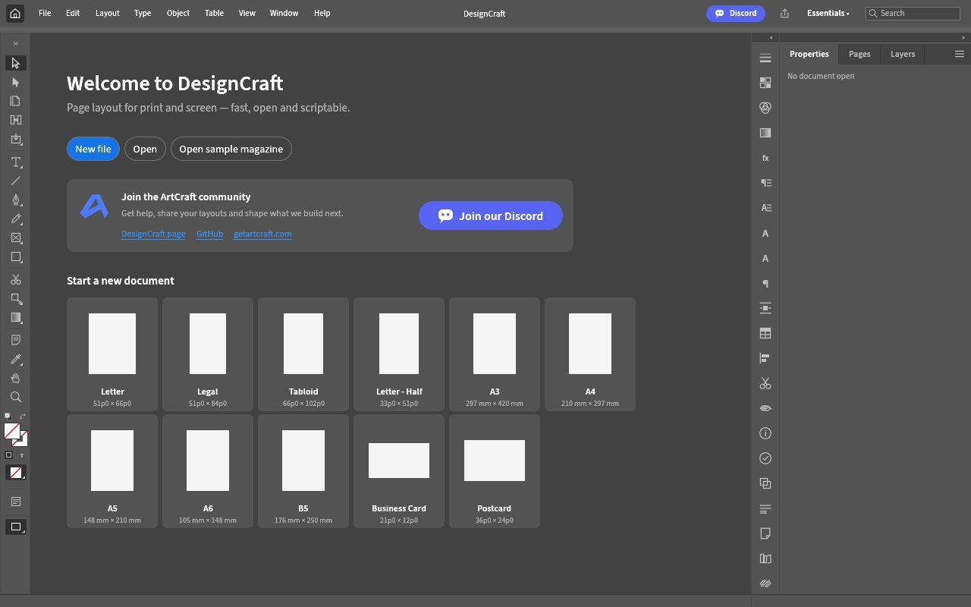Choose the Page tool
This screenshot has height=607, width=971.
click(x=15, y=101)
